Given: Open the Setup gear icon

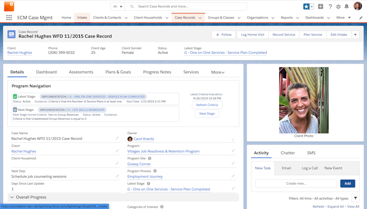Looking at the screenshot, I should coord(339,6).
